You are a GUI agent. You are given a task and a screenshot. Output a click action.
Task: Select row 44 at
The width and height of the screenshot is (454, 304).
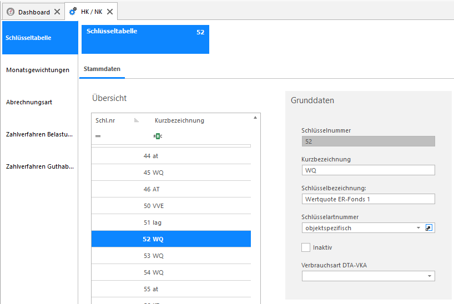tap(171, 156)
